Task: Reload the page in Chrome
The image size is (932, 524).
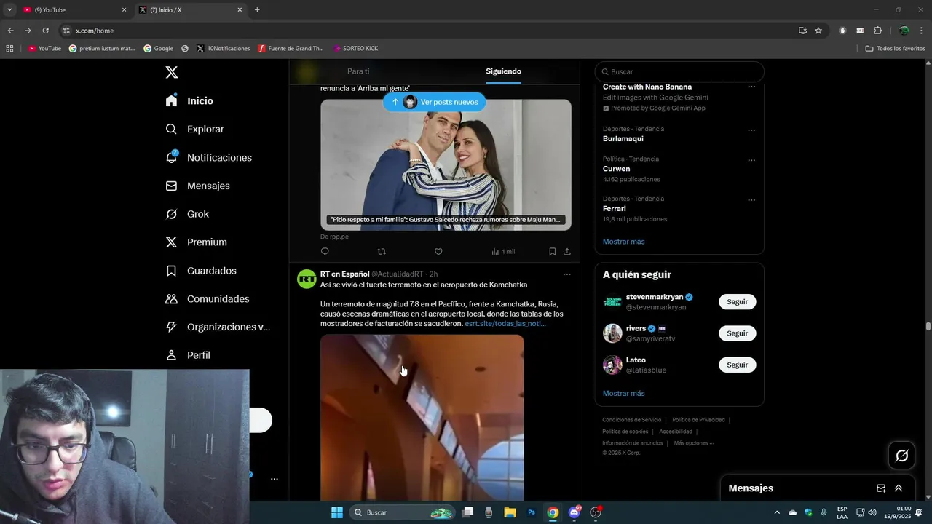Action: 45,31
